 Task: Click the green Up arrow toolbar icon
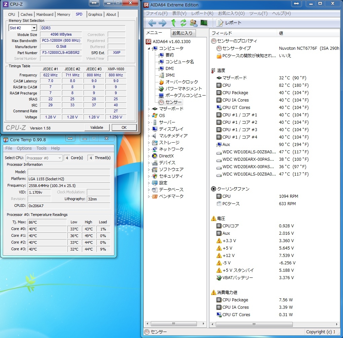(173, 23)
